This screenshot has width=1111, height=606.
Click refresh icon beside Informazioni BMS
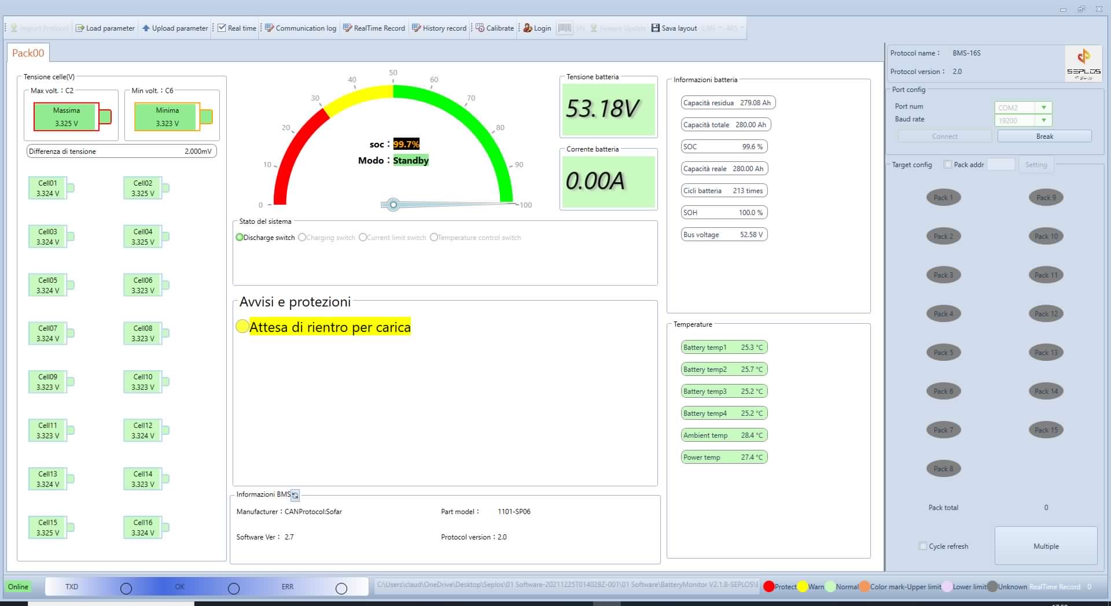pyautogui.click(x=295, y=496)
